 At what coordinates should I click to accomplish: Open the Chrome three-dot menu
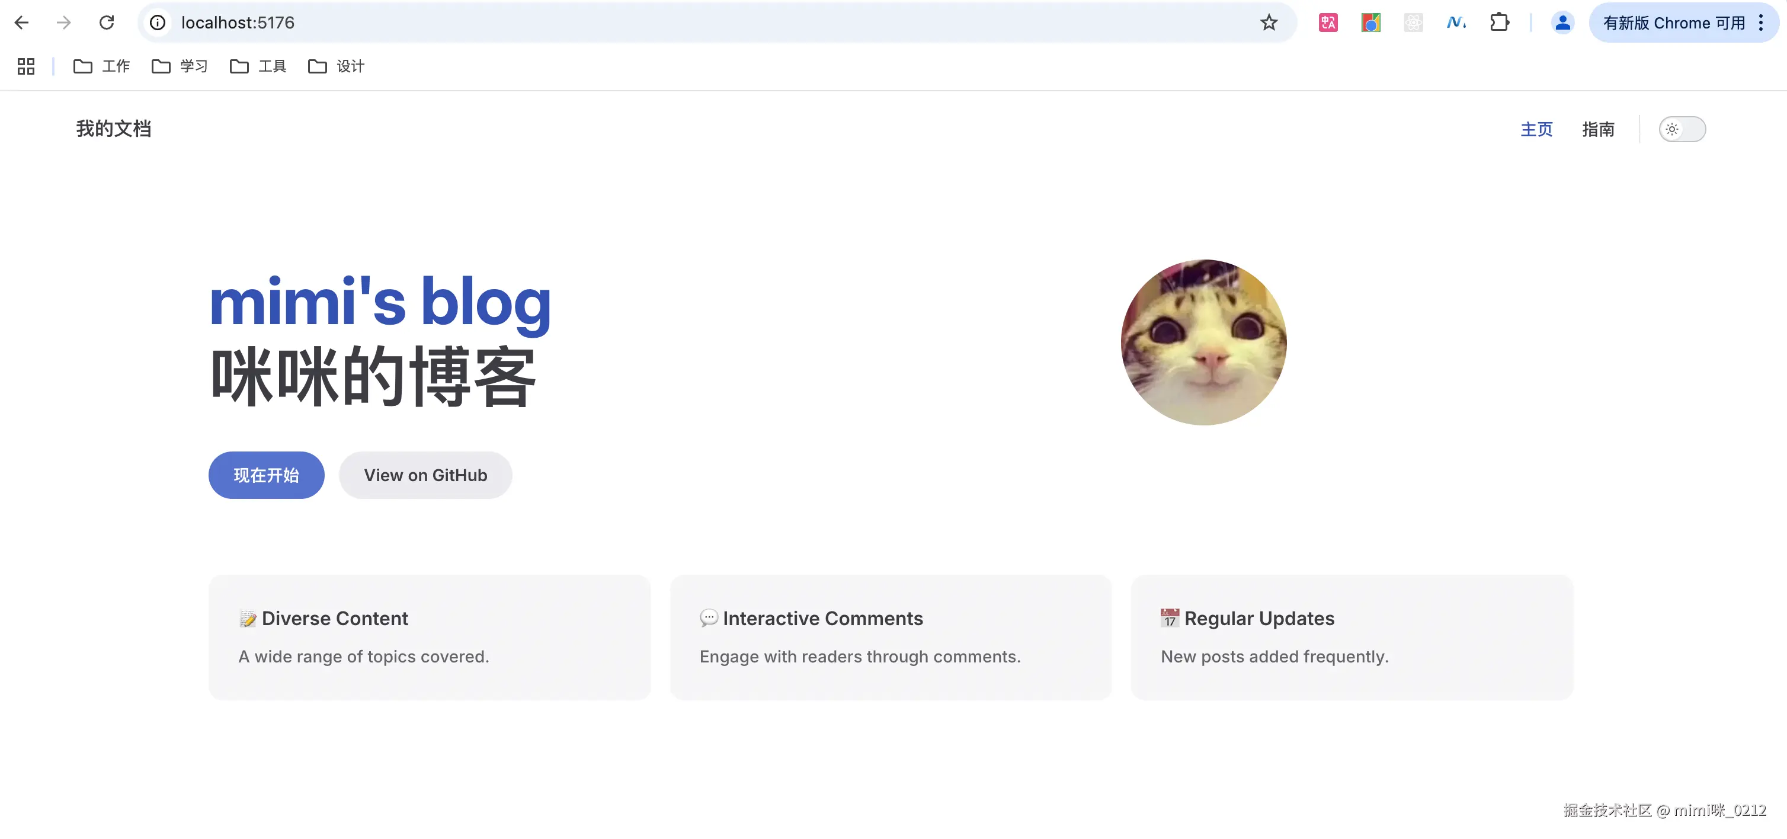coord(1761,23)
